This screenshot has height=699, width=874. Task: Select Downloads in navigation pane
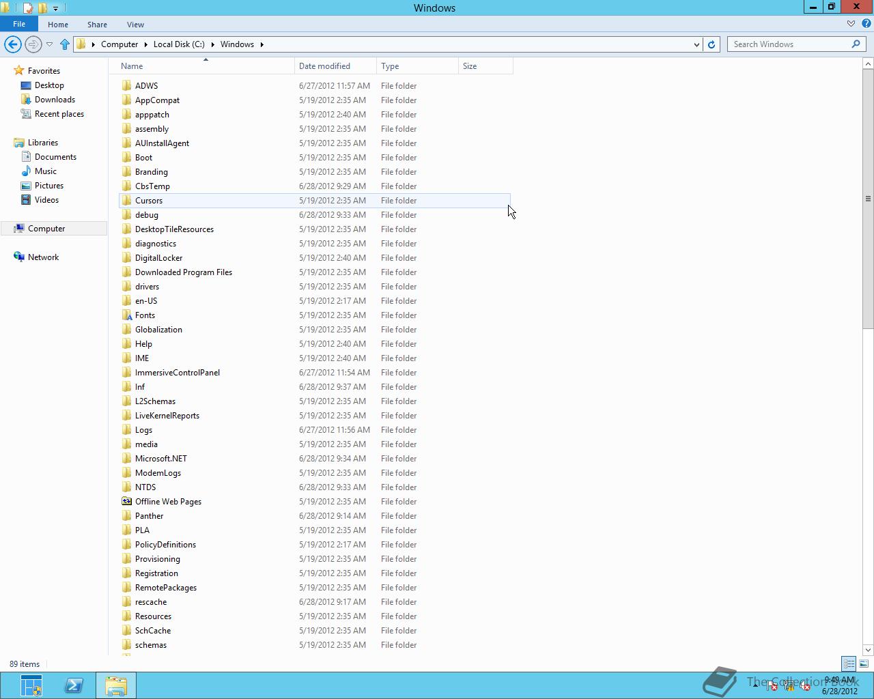click(55, 100)
